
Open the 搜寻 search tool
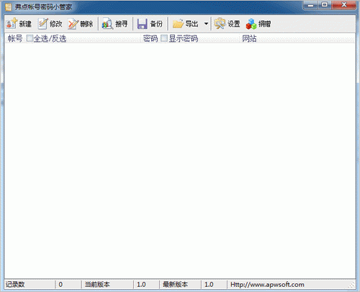pos(107,24)
